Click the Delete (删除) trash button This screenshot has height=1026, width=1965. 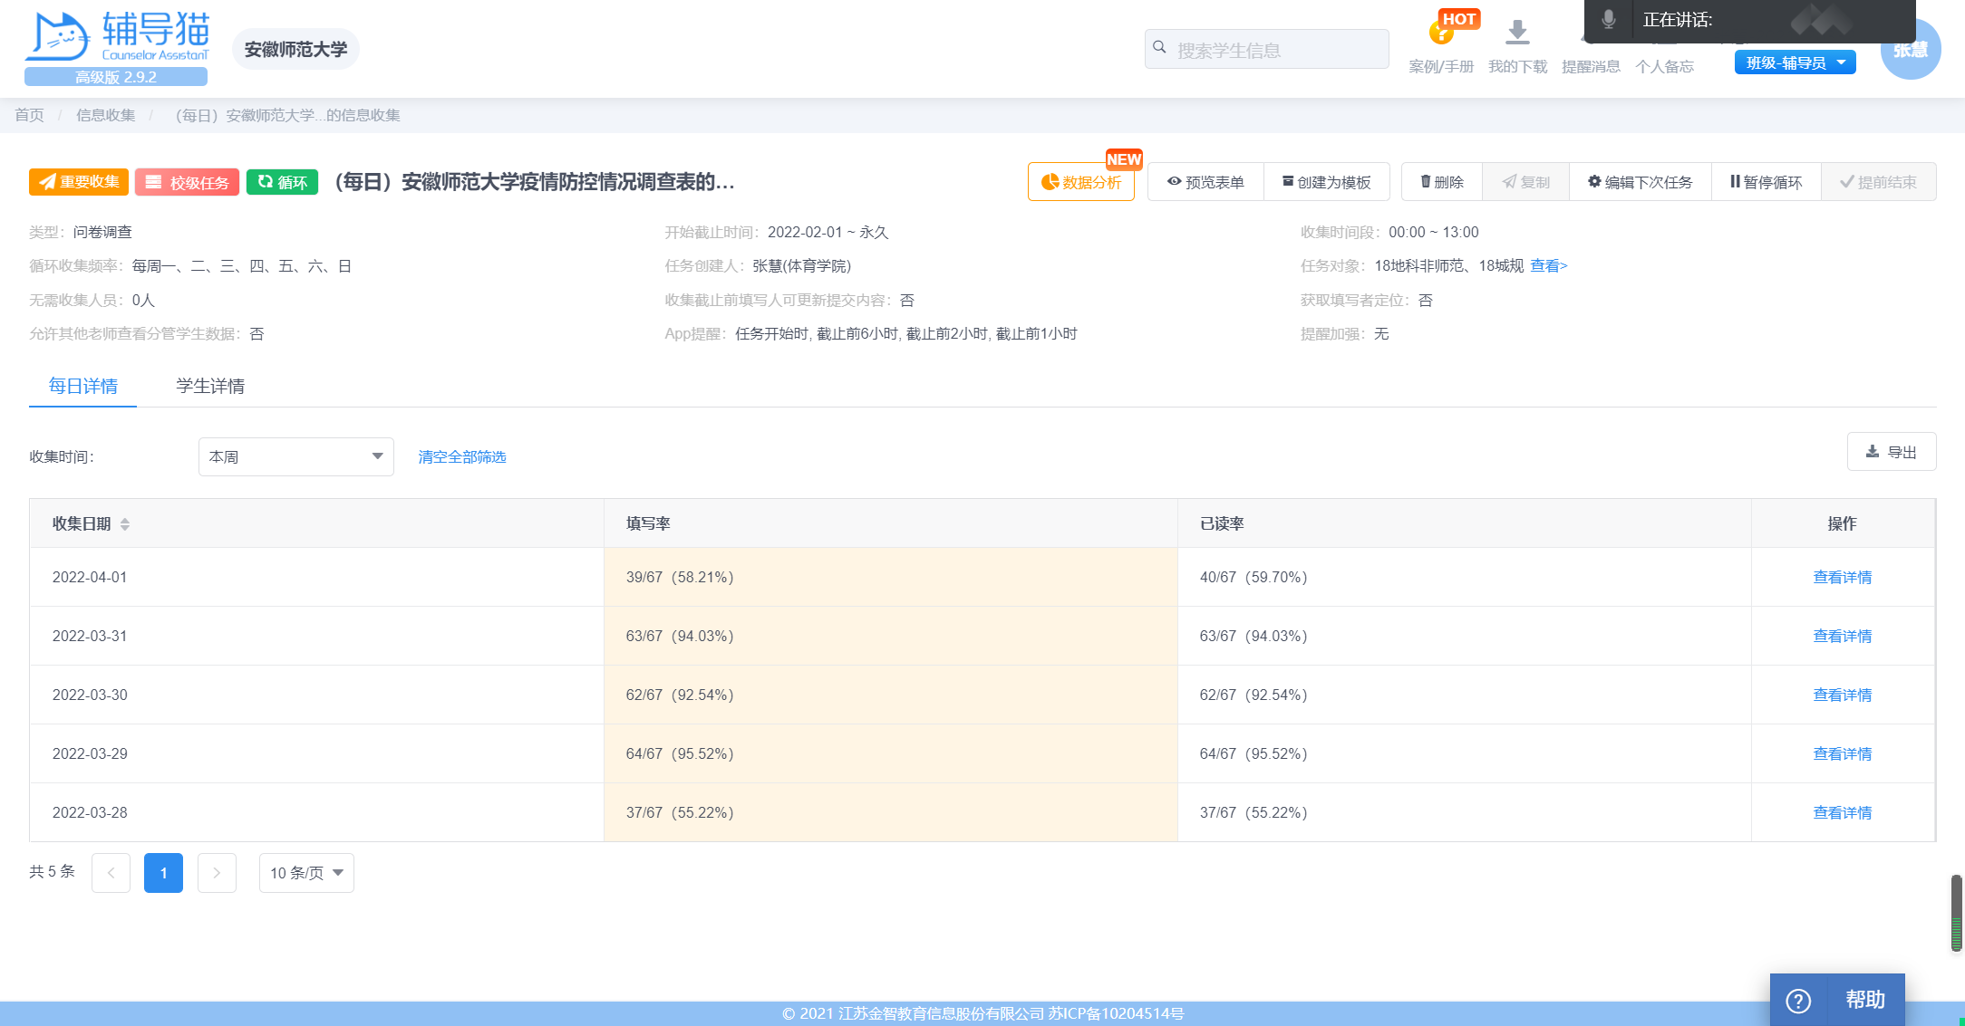click(x=1441, y=182)
